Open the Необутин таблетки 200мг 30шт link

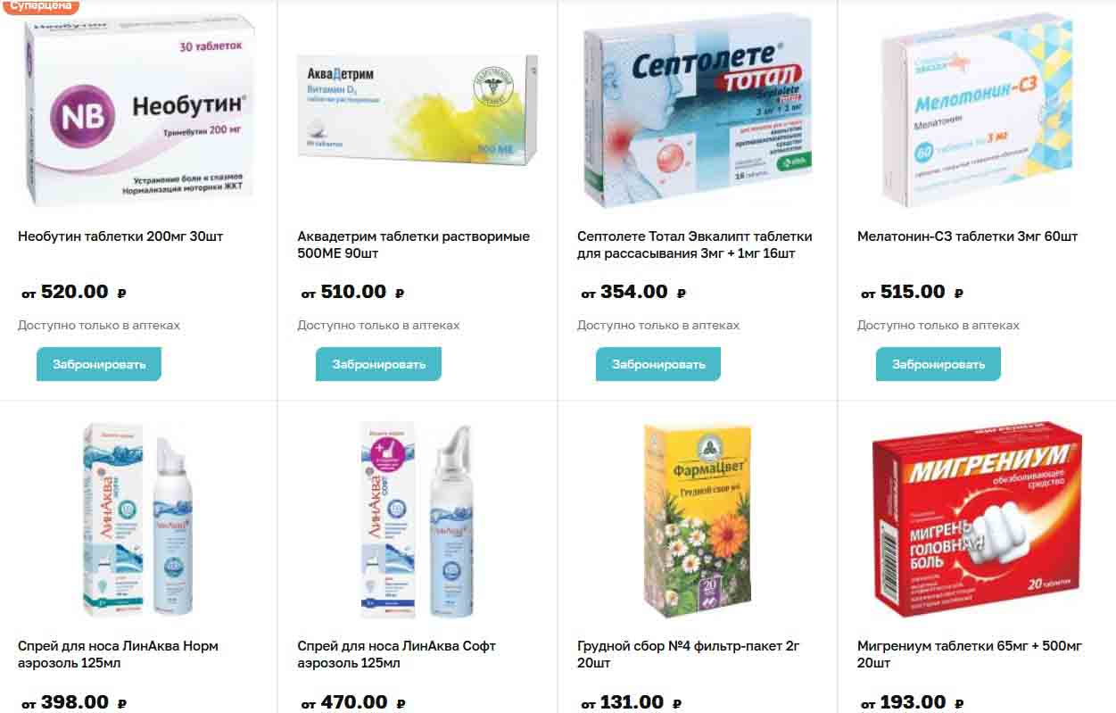pyautogui.click(x=120, y=236)
